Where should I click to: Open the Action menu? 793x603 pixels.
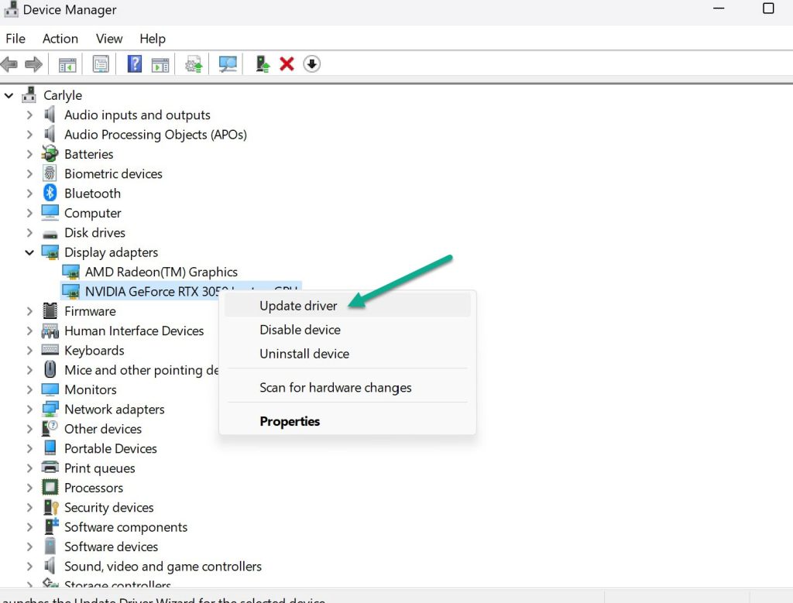(x=60, y=38)
